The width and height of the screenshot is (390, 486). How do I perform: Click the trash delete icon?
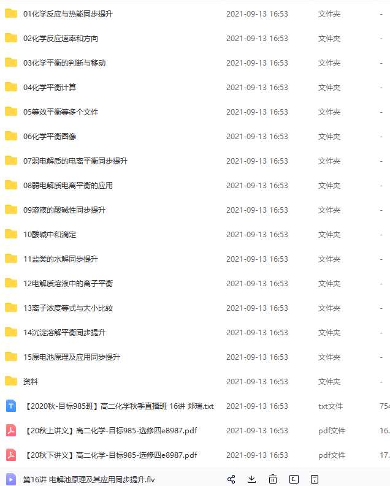click(x=273, y=479)
